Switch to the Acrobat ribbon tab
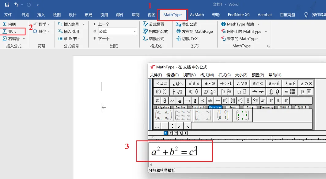This screenshot has width=326, height=179. click(x=265, y=15)
